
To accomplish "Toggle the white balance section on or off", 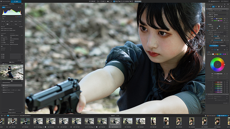I will 207,13.
